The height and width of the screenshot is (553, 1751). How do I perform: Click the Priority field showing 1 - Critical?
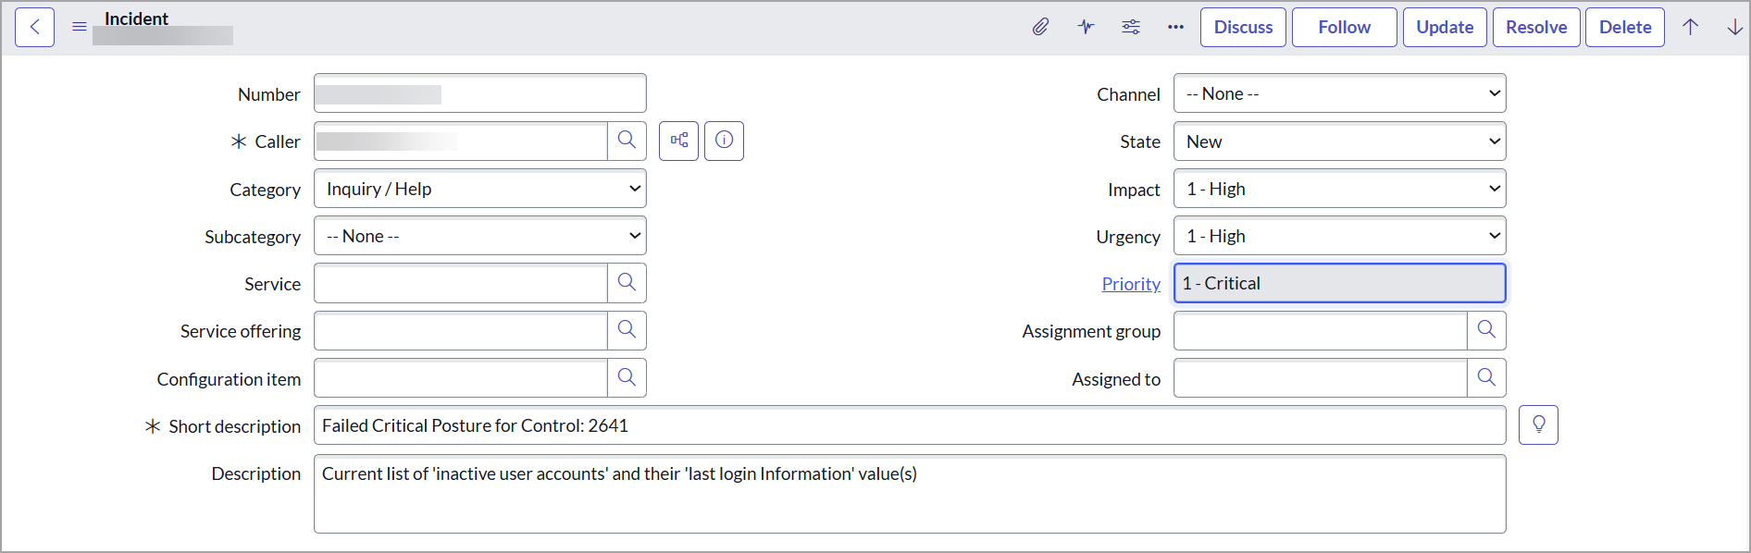click(1339, 283)
